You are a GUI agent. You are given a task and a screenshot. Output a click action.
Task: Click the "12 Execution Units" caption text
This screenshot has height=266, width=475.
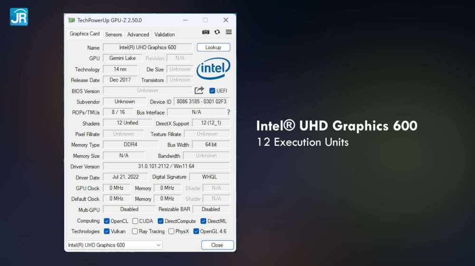[x=303, y=142]
